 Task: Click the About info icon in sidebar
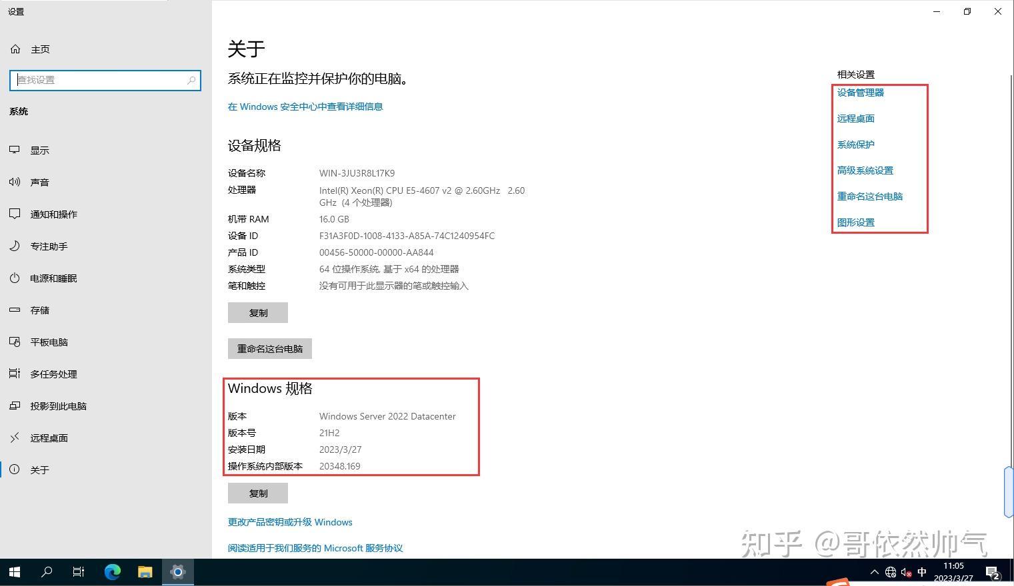pyautogui.click(x=15, y=470)
